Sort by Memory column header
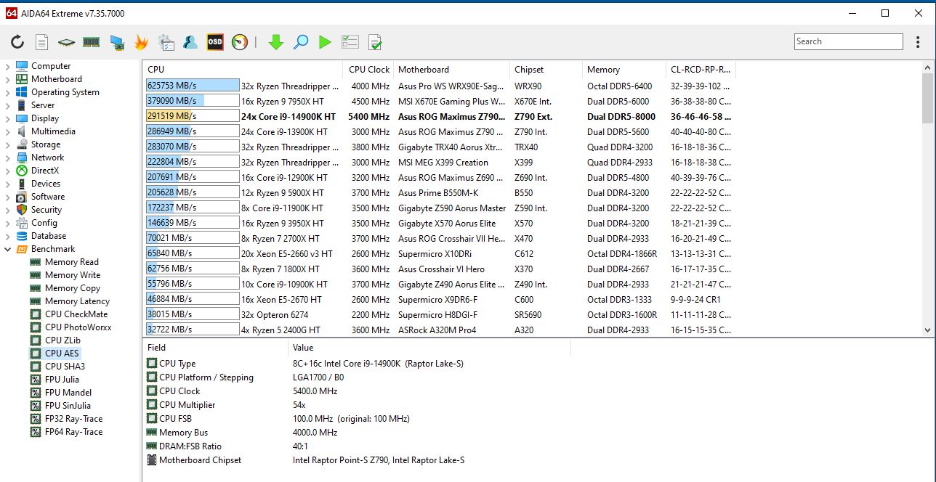This screenshot has height=482, width=936. pos(624,69)
